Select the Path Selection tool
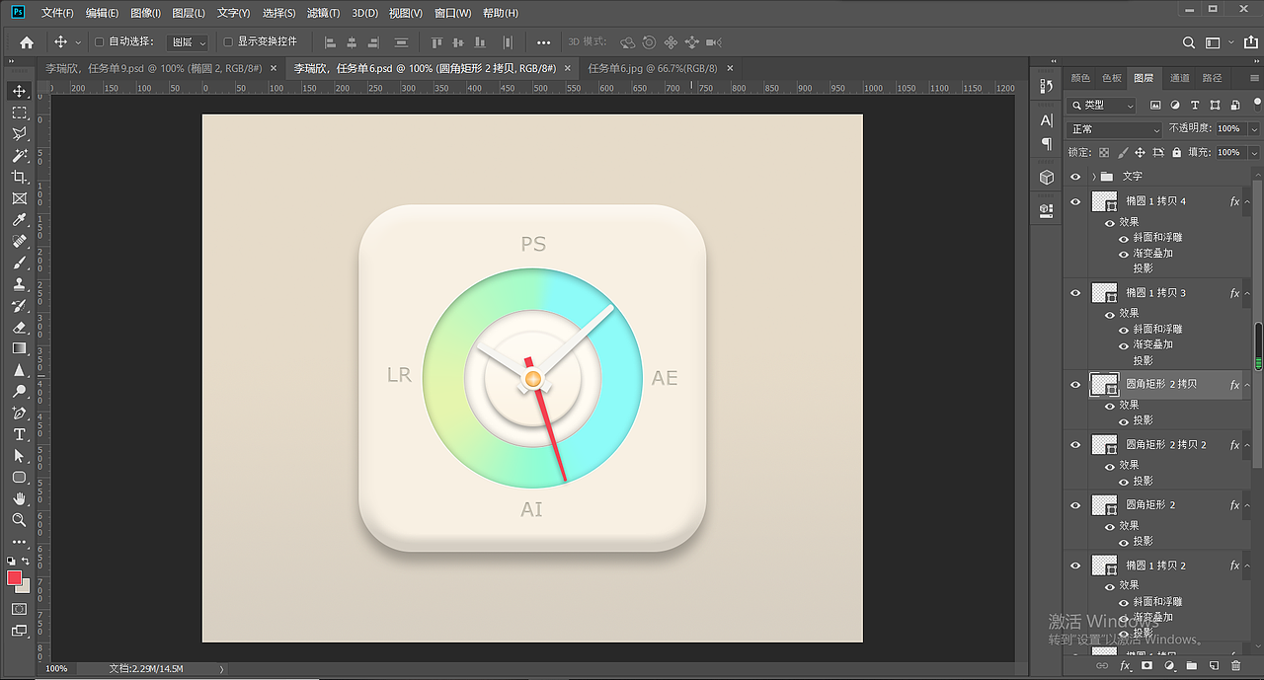Image resolution: width=1264 pixels, height=680 pixels. [x=19, y=456]
